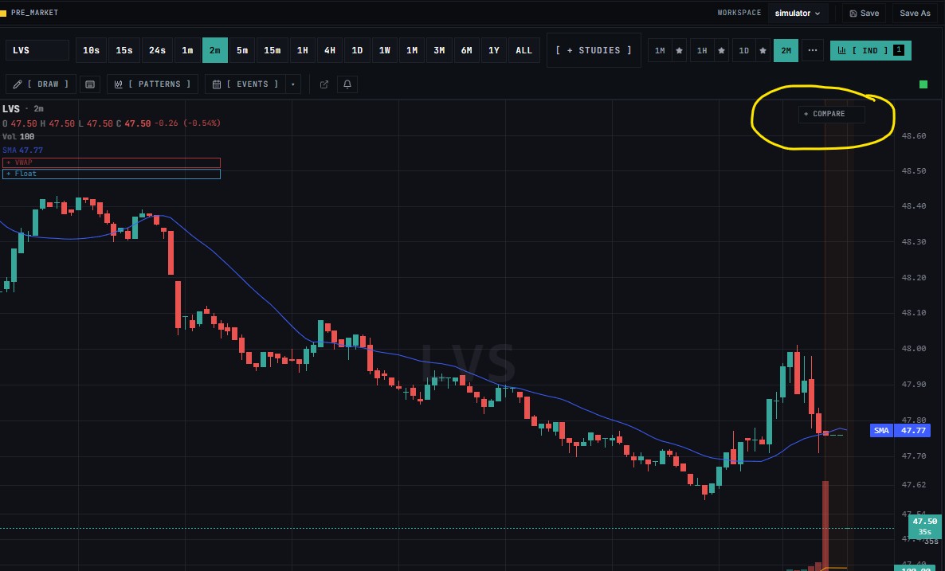Favorite the 1D preset star
The image size is (945, 571).
click(763, 51)
